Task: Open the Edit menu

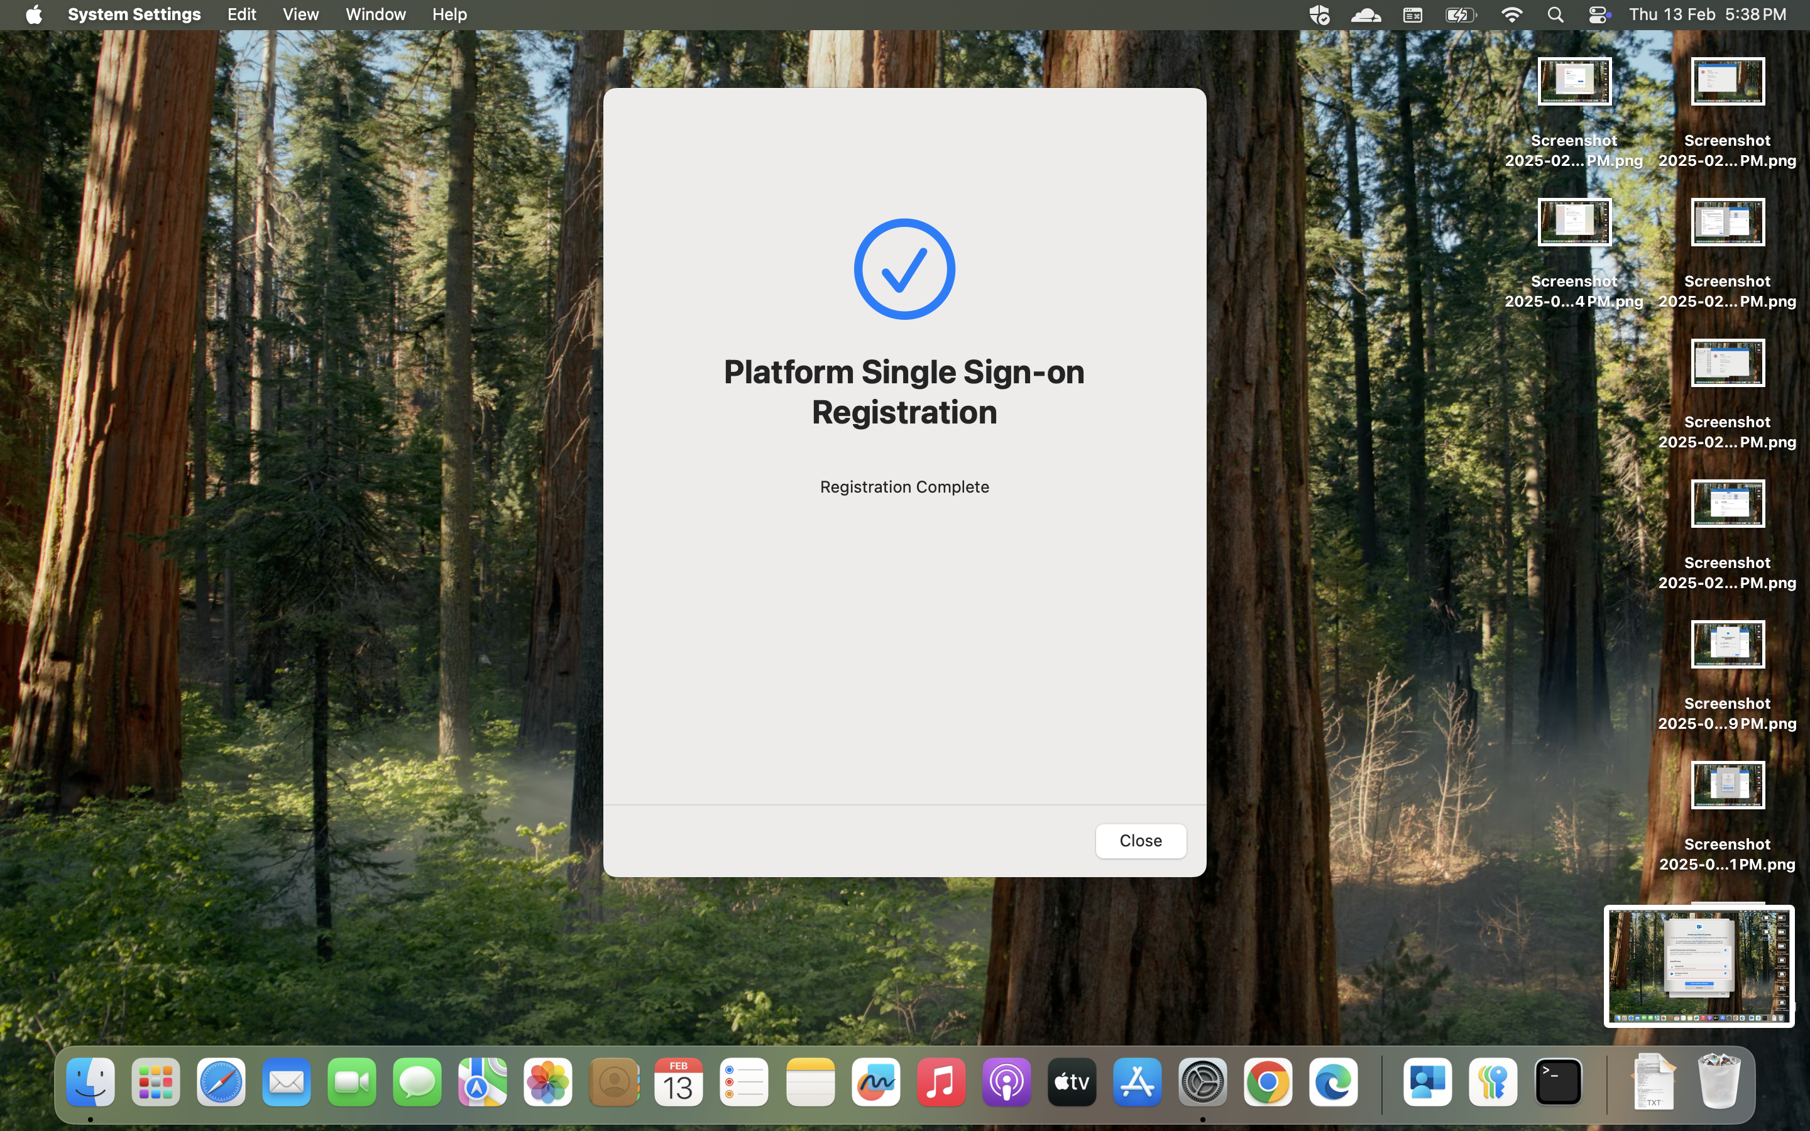Action: tap(241, 14)
